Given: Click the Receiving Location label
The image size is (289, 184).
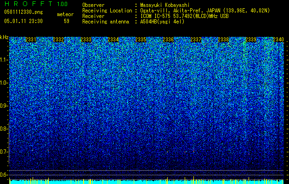Looking at the screenshot, I should [x=107, y=11].
